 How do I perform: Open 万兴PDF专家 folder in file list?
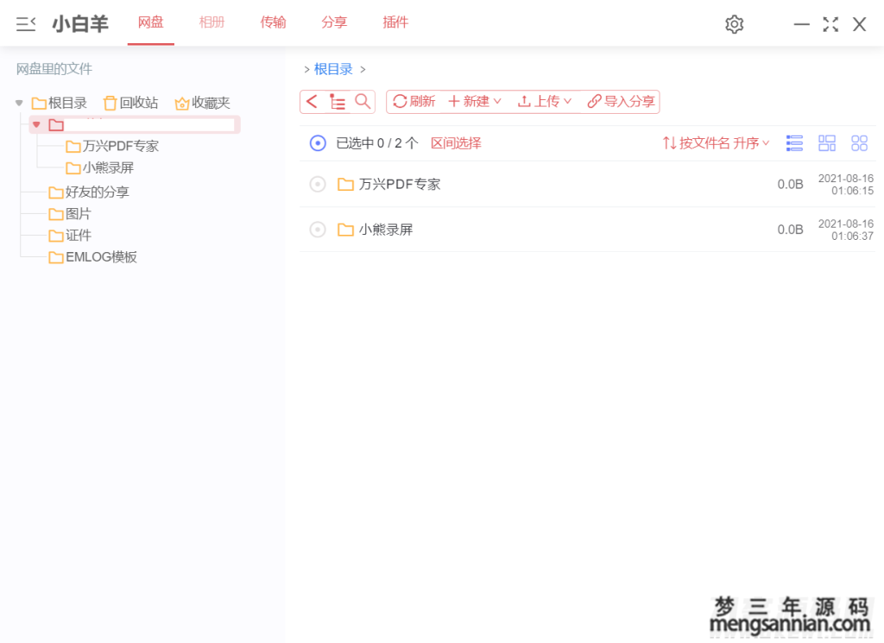click(x=400, y=185)
